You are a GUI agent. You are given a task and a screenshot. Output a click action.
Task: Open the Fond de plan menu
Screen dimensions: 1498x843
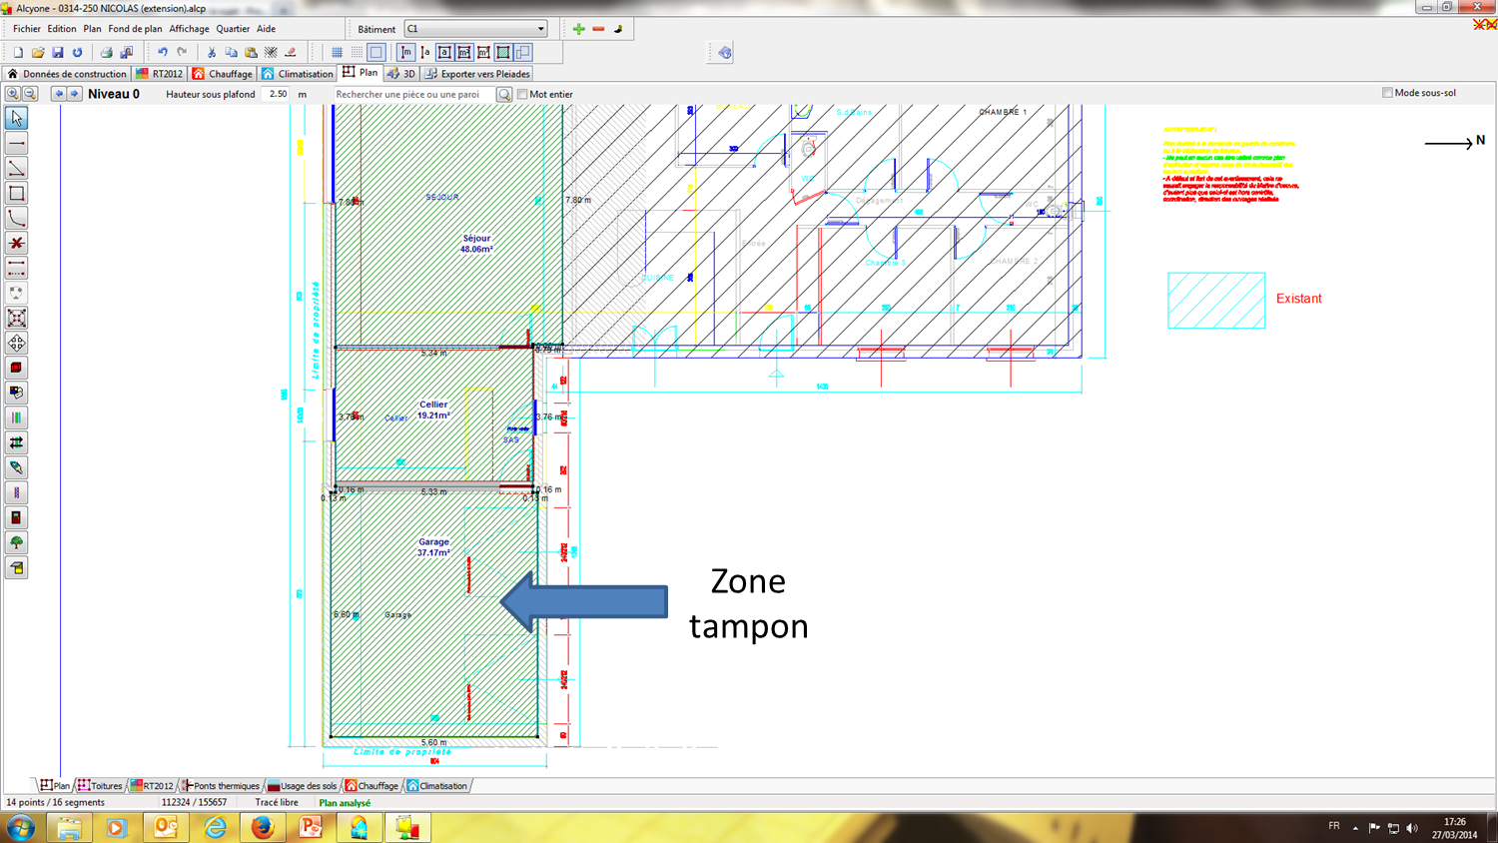[x=135, y=29]
